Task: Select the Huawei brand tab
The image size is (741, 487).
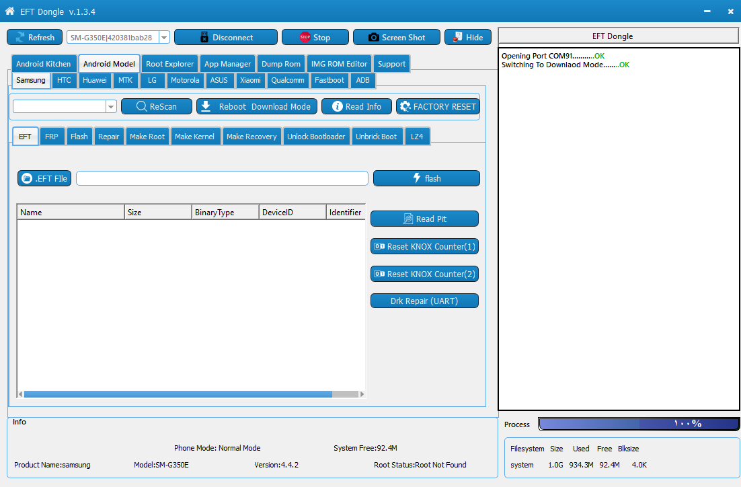Action: 95,80
